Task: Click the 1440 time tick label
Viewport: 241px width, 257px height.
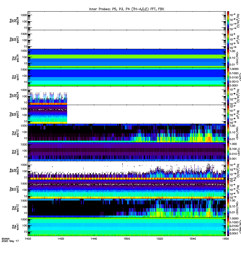Action: point(94,239)
